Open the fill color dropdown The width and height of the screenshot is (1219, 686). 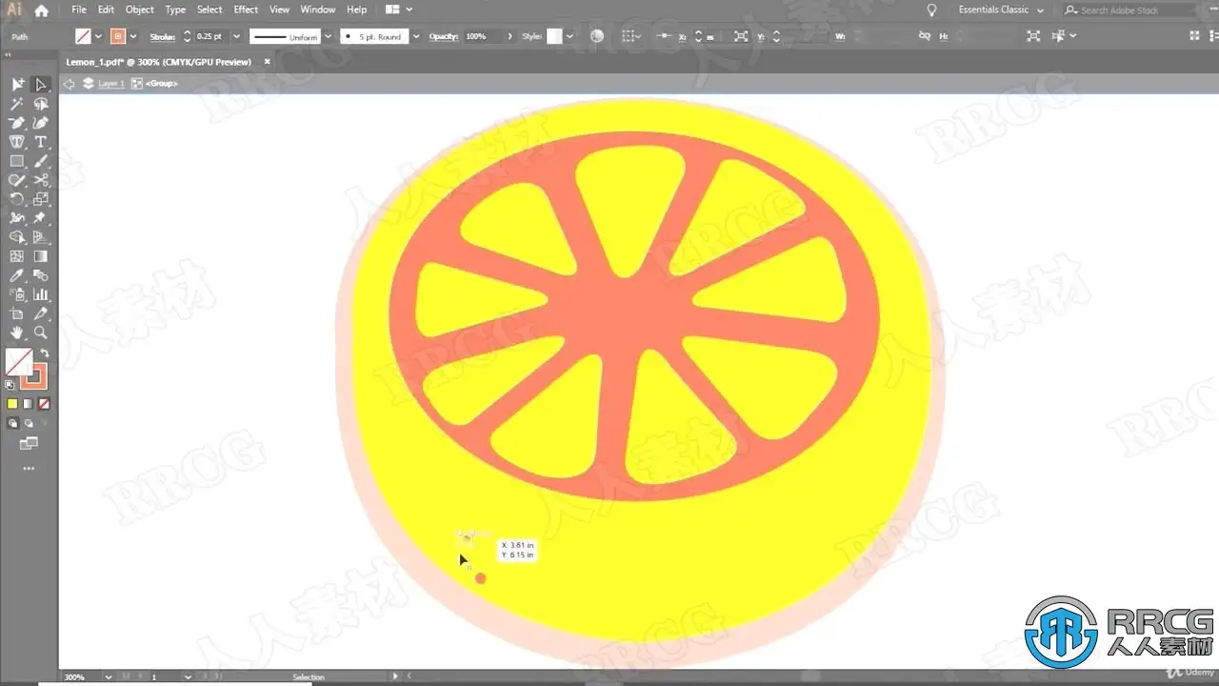click(99, 36)
